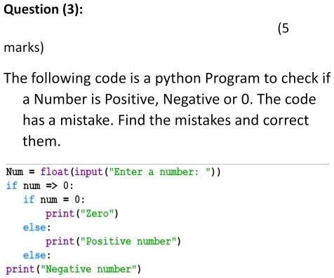This screenshot has height=278, width=334.
Task: Click the word 'marks)'
Action: tap(24, 48)
